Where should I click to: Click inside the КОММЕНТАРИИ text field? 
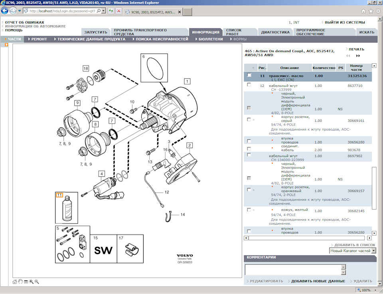point(292,270)
